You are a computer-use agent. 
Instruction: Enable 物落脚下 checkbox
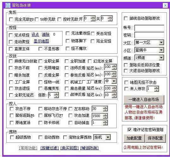(x=68, y=41)
